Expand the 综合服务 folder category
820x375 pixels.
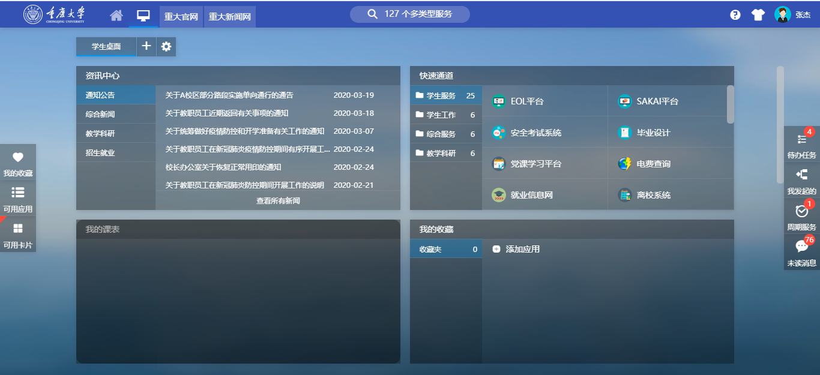coord(445,134)
